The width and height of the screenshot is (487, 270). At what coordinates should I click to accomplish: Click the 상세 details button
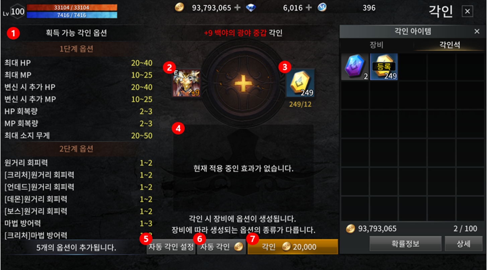464,244
